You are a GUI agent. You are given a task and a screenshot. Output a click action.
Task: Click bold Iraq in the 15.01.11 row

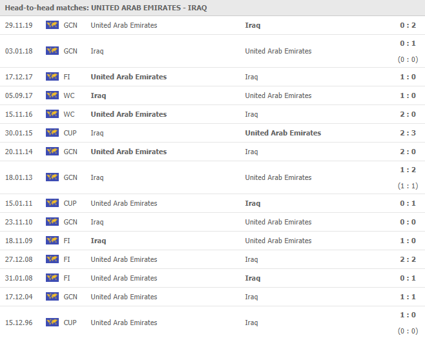pos(253,203)
